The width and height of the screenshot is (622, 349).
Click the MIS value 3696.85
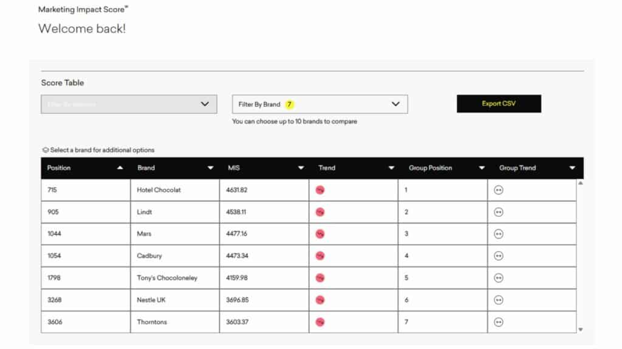(x=238, y=300)
